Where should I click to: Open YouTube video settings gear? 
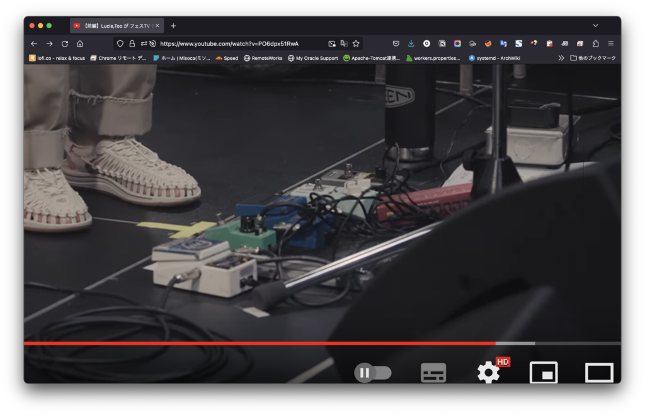tap(488, 373)
